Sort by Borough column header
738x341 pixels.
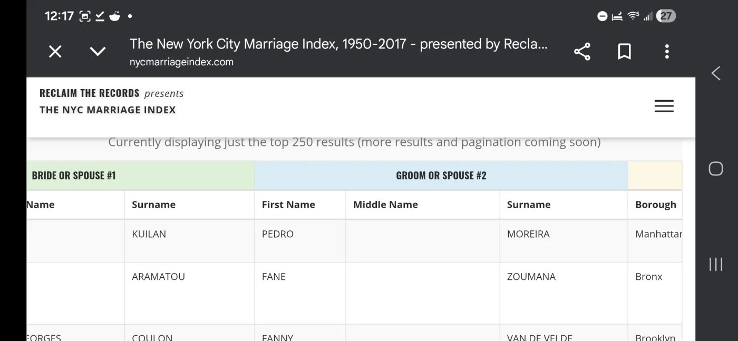tap(655, 204)
